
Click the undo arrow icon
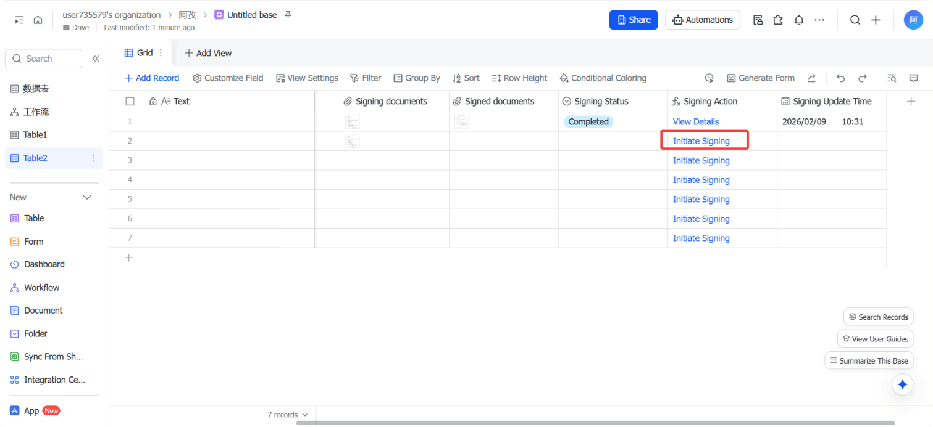840,78
